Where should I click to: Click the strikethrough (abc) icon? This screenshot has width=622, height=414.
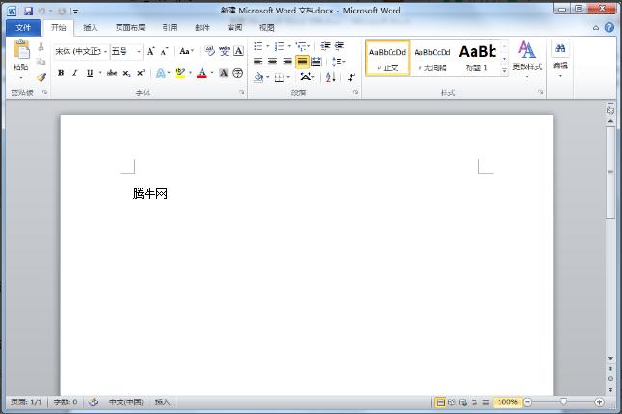click(x=112, y=73)
